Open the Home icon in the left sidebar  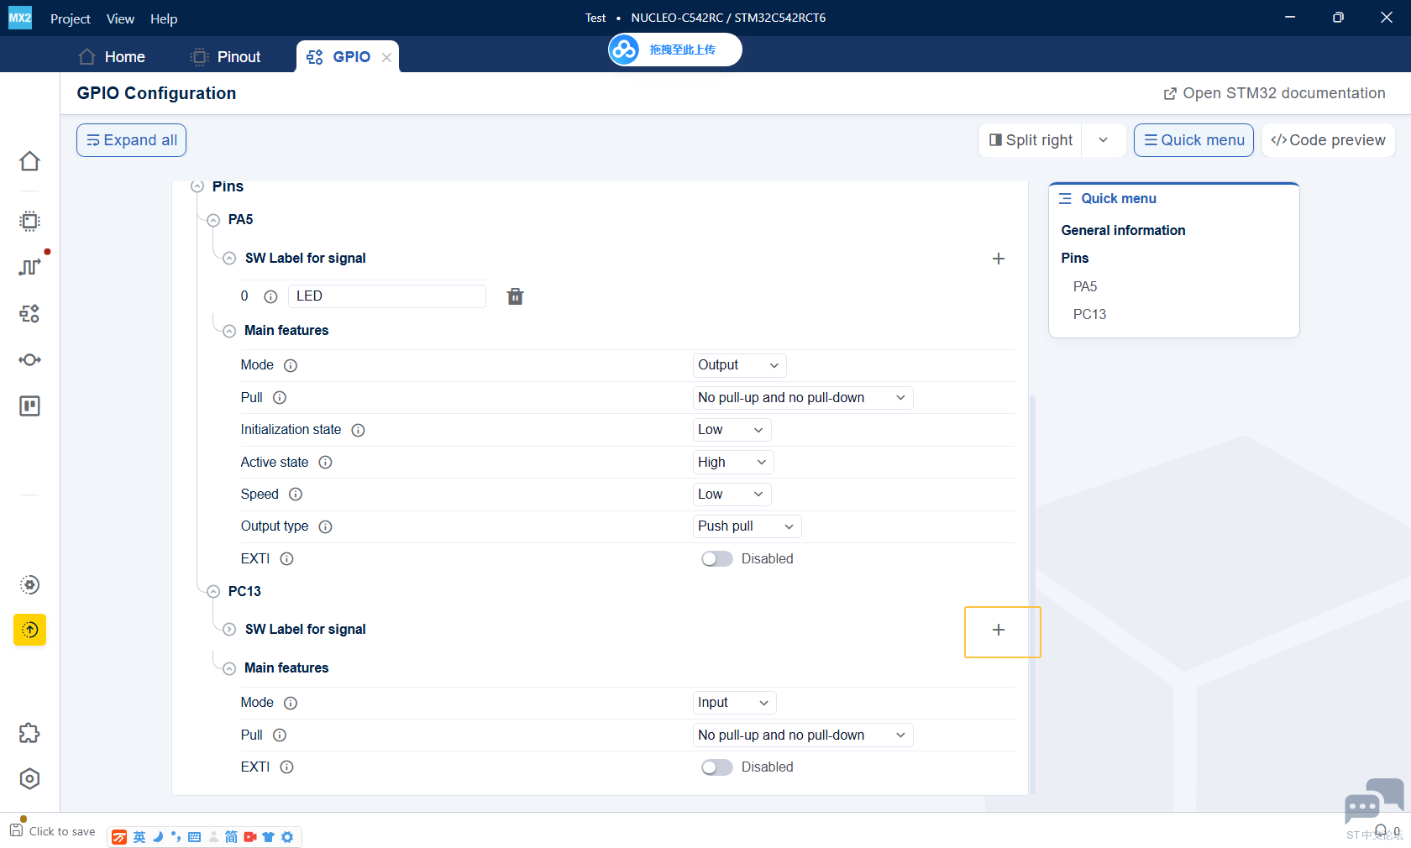coord(29,161)
